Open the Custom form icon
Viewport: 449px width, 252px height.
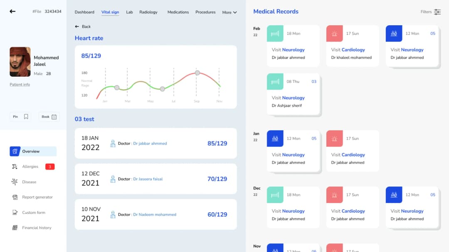coord(15,212)
